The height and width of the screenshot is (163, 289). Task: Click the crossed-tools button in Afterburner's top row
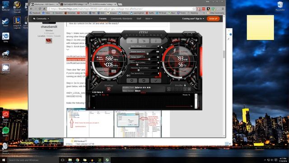[x=144, y=41]
